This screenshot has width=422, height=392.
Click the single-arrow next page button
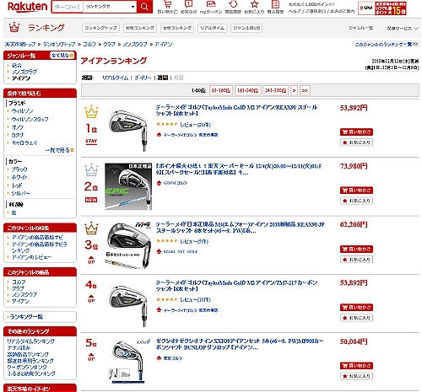294,90
